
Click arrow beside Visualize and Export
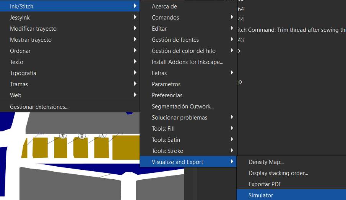point(232,161)
